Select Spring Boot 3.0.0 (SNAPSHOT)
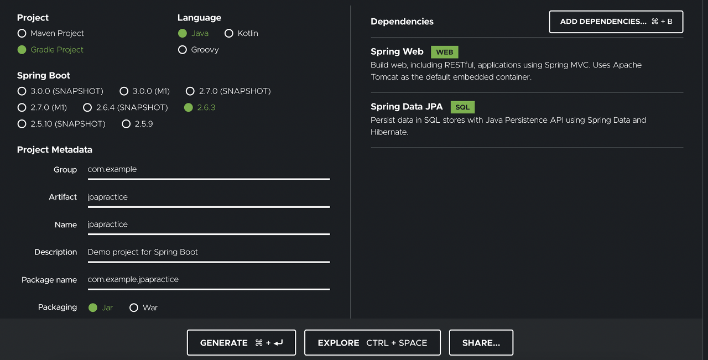This screenshot has height=360, width=708. click(60, 91)
